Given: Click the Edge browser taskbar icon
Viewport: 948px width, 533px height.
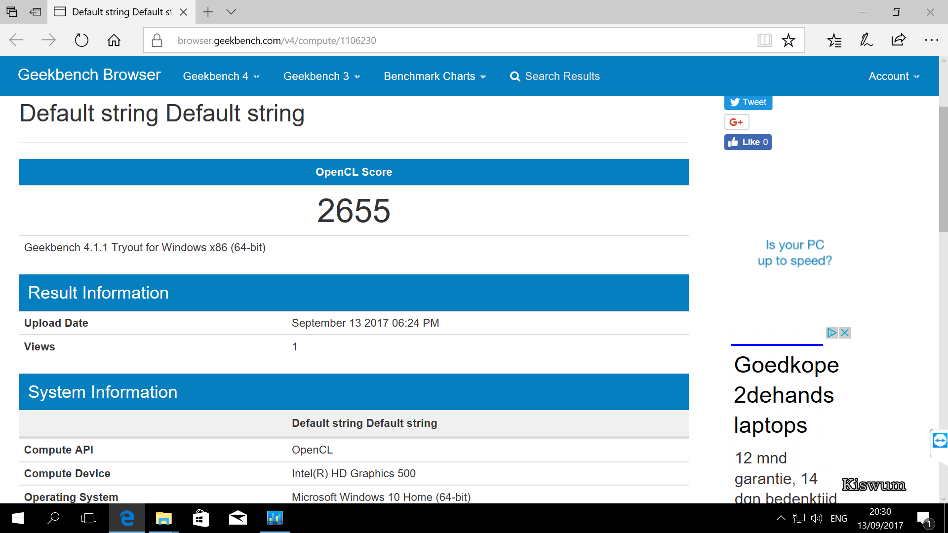Looking at the screenshot, I should (127, 518).
